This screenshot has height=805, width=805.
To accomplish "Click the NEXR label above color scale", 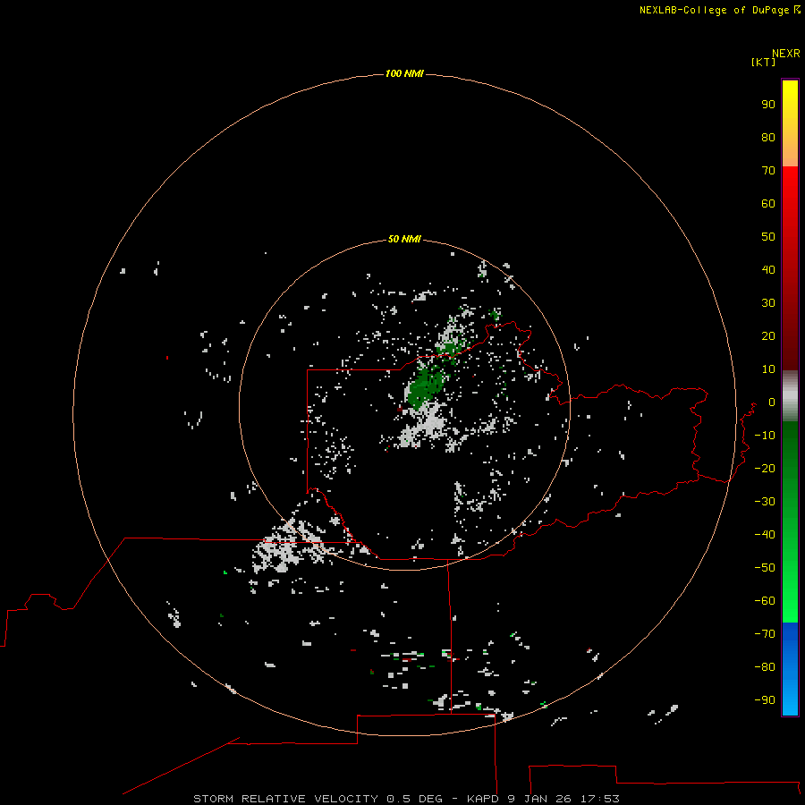I will pyautogui.click(x=785, y=54).
